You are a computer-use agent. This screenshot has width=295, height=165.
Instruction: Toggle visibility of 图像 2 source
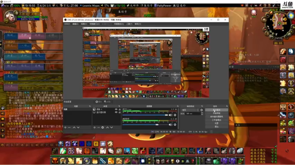[x=116, y=109]
